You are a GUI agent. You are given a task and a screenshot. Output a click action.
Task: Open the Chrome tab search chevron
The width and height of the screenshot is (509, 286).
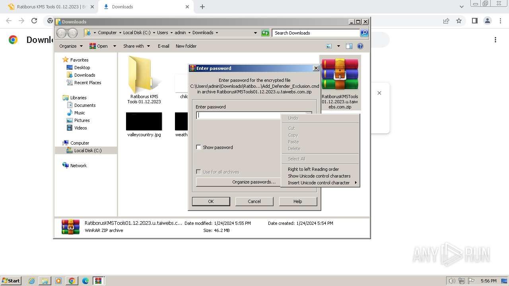click(461, 7)
